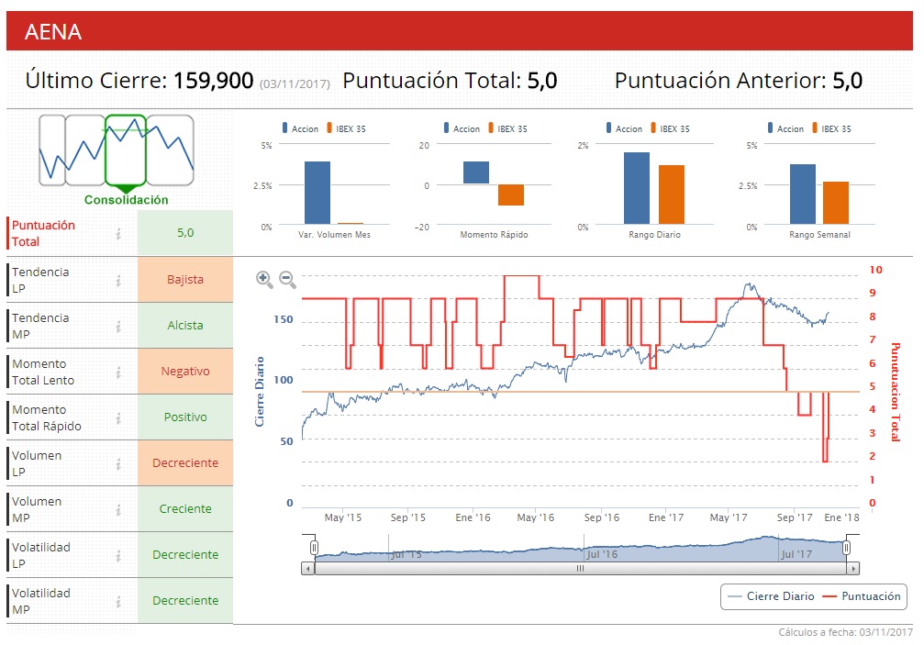Click the Jul '16 navigator label
Viewport: 924px width, 645px height.
602,554
